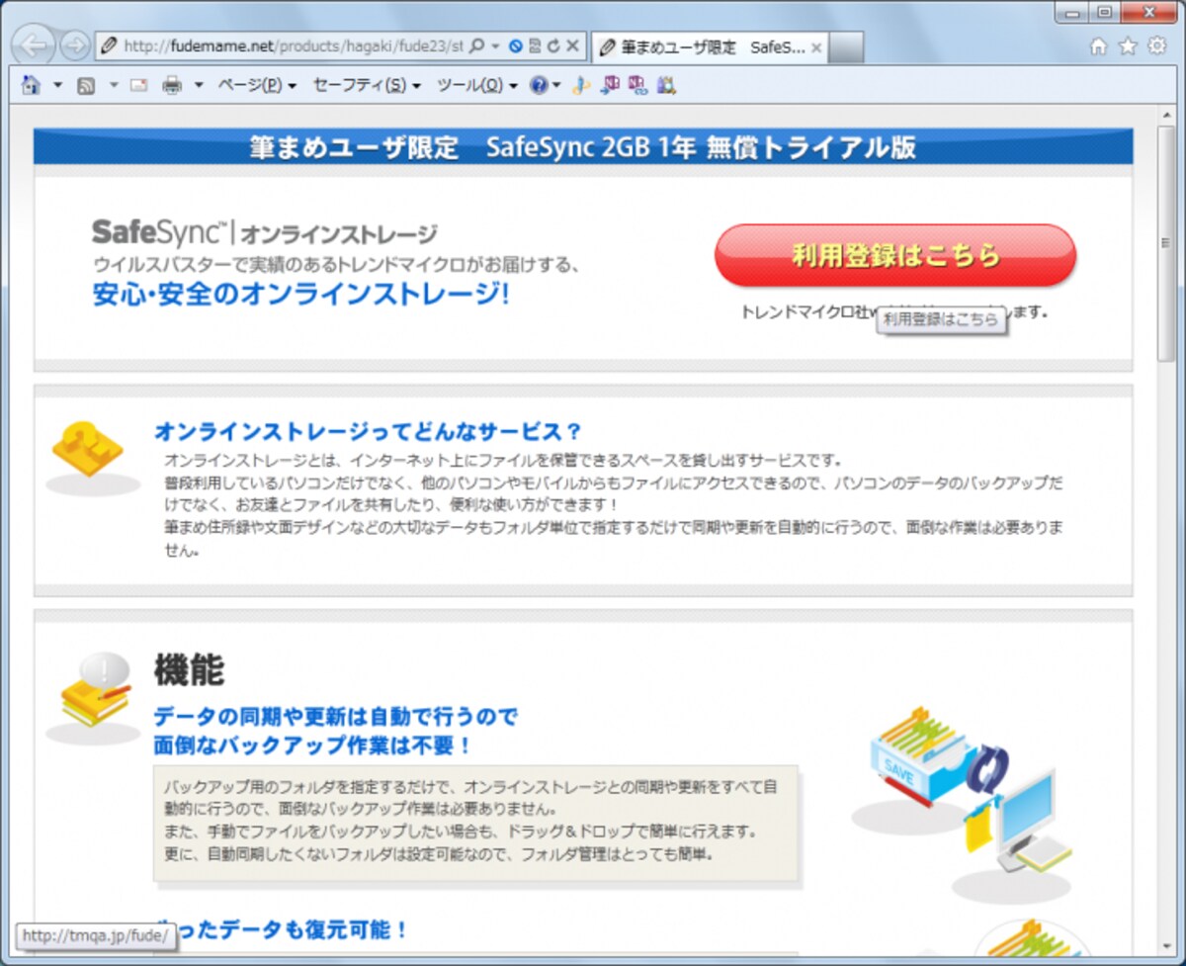Click the 安心・安全のオンラインストレージ! headline
This screenshot has width=1186, height=966.
point(301,294)
